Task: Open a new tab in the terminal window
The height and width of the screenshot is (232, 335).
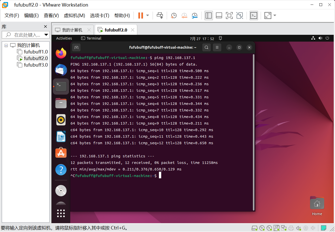Action: [x=77, y=47]
